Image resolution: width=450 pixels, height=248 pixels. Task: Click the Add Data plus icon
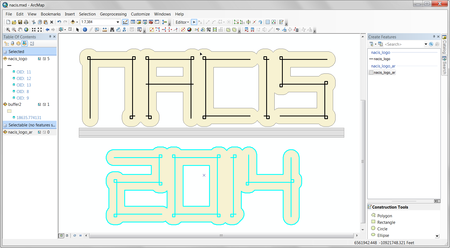[x=73, y=22]
